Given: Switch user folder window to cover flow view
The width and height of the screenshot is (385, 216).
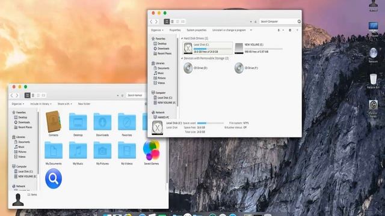Looking at the screenshot, I should pos(43,95).
